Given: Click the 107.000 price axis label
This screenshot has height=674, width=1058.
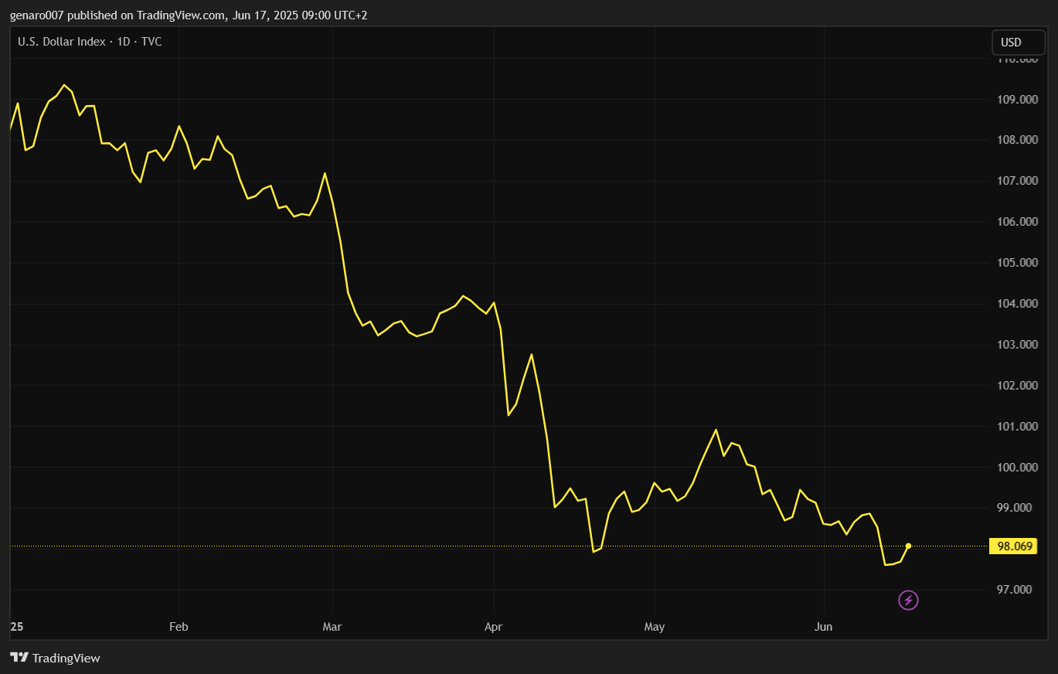Looking at the screenshot, I should [x=1017, y=181].
